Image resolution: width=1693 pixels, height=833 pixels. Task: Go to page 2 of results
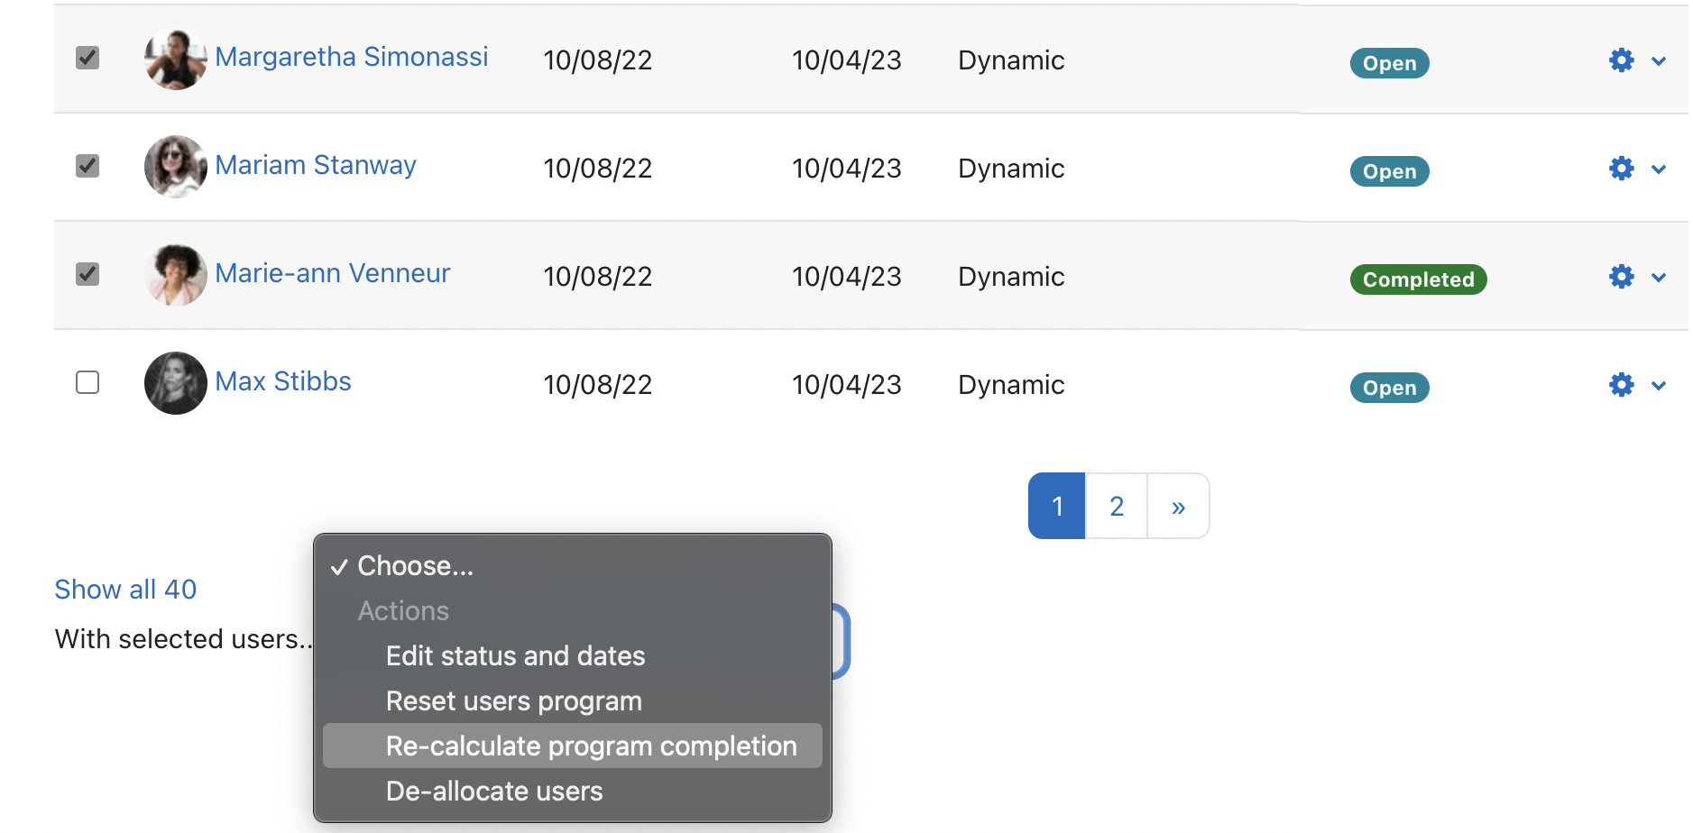click(x=1116, y=507)
